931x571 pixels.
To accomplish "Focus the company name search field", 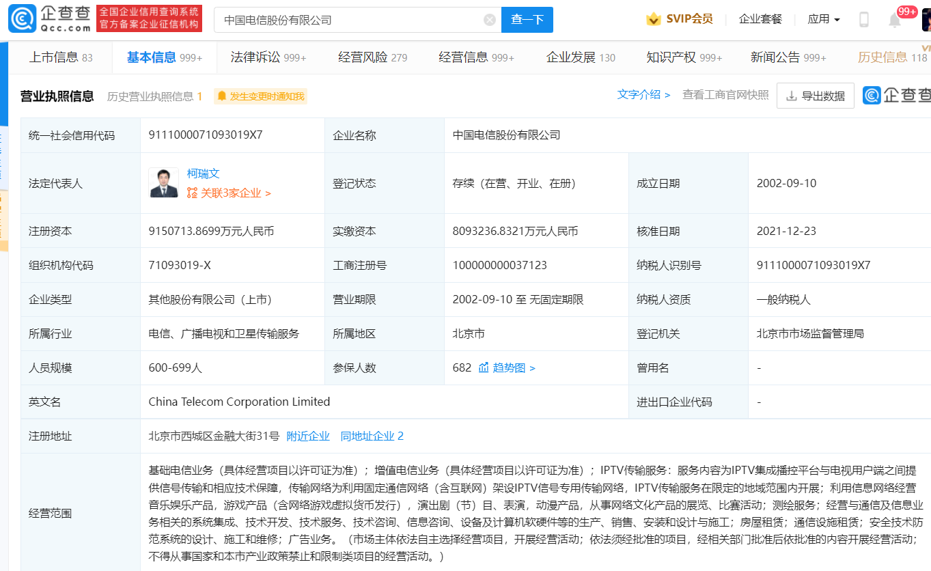I will 348,20.
